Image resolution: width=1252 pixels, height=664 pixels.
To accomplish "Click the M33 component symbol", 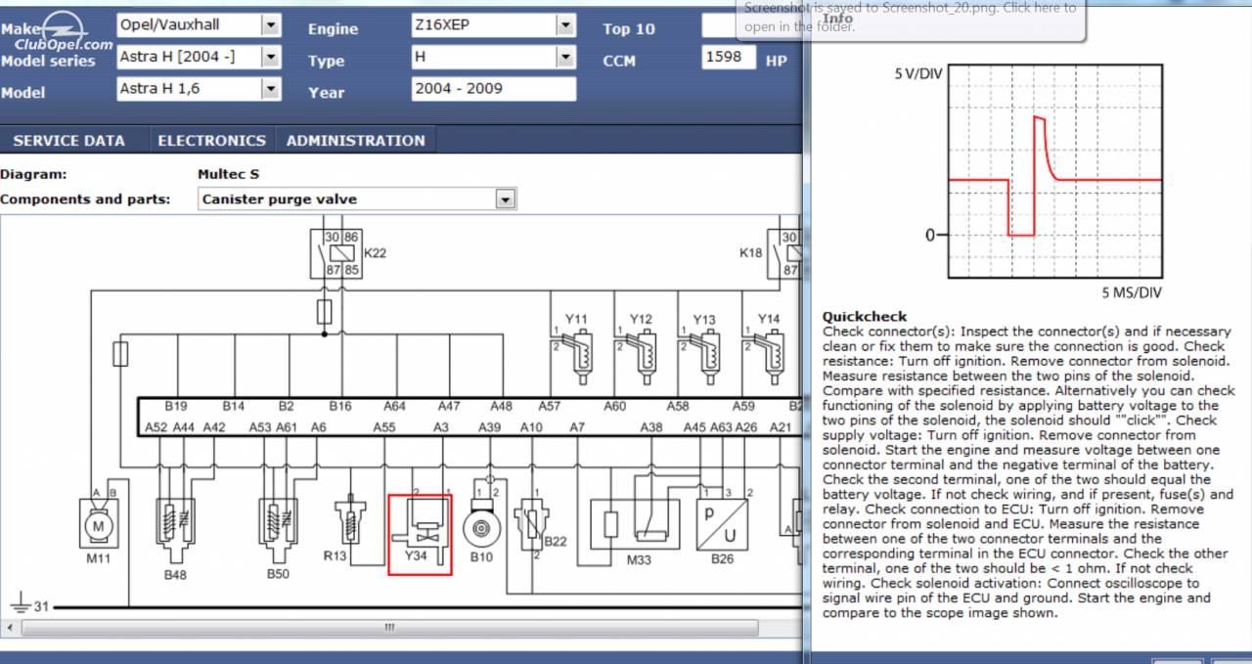I will click(x=637, y=523).
